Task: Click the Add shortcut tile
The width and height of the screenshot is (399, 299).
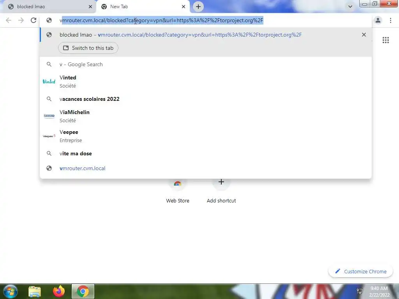Action: coord(221,191)
